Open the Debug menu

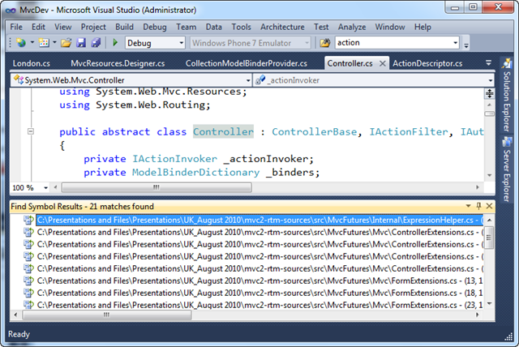155,27
